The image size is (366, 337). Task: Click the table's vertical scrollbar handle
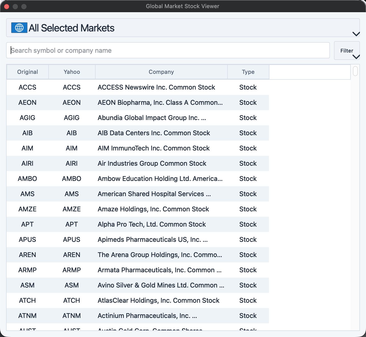pyautogui.click(x=355, y=71)
